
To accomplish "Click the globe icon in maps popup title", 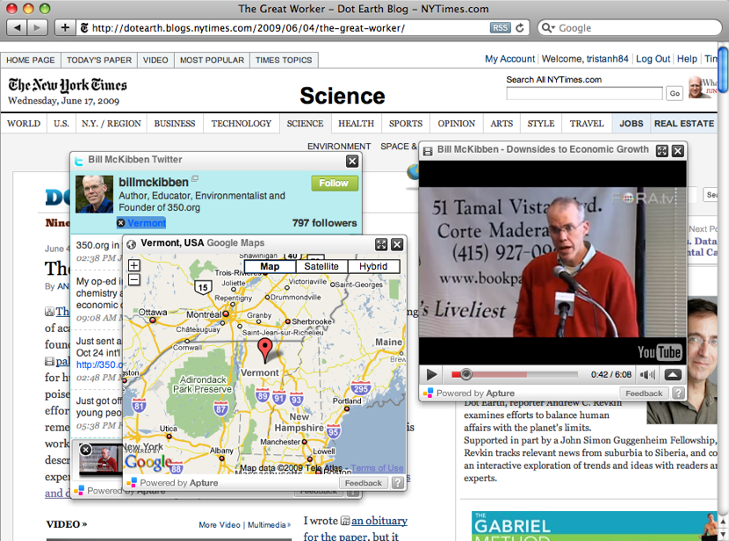I will [132, 244].
